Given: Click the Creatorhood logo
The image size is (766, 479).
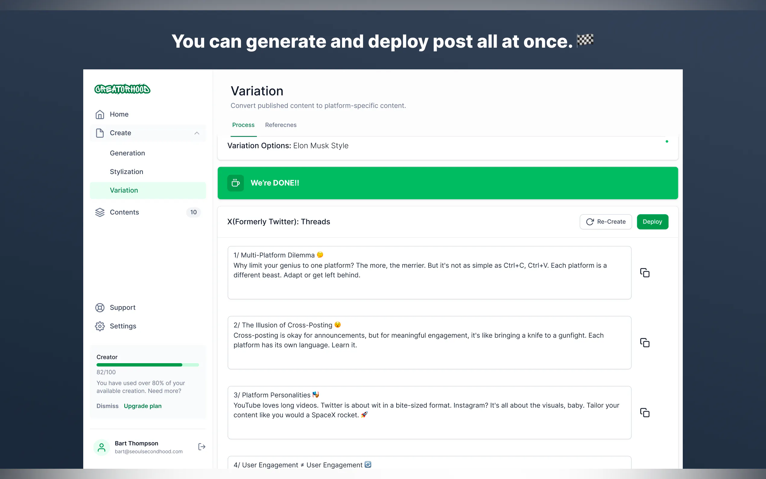Looking at the screenshot, I should (x=122, y=89).
